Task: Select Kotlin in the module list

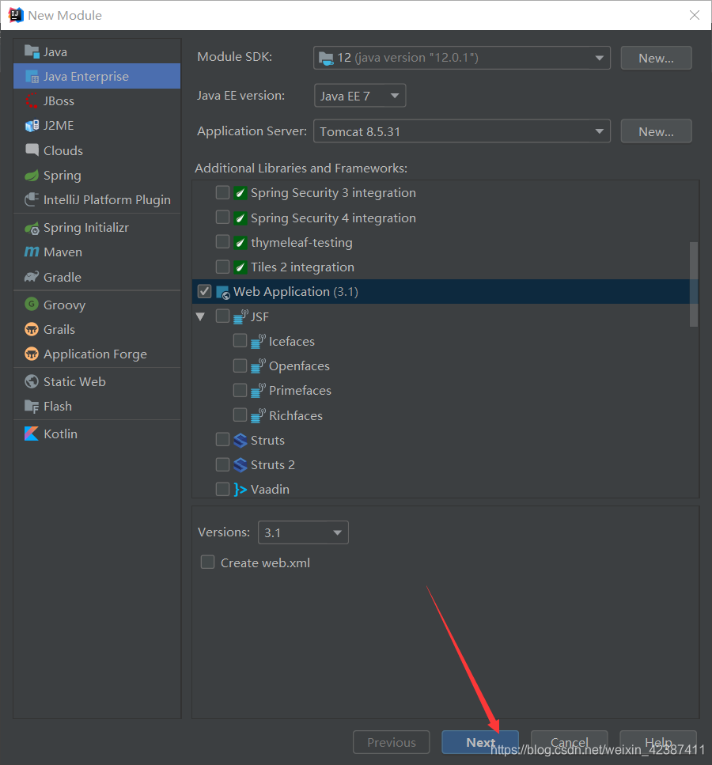Action: 97,434
